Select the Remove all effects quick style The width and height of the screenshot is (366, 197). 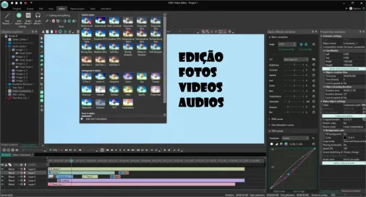(x=86, y=22)
